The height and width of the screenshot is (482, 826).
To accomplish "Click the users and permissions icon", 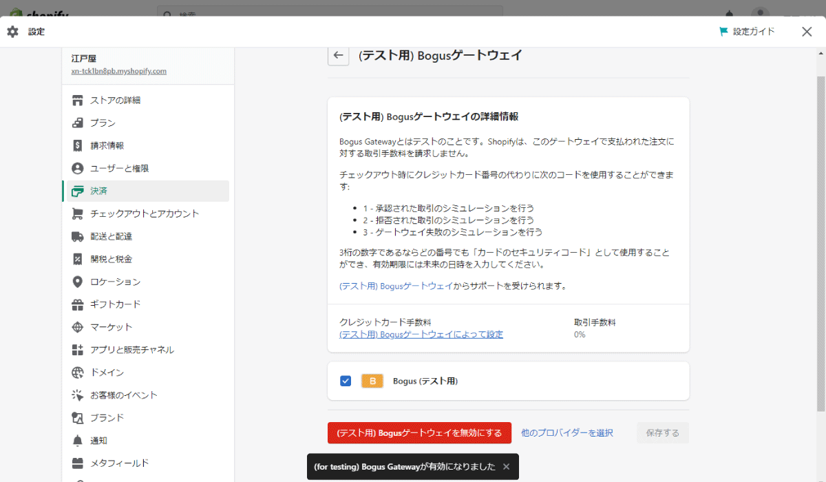I will (78, 169).
